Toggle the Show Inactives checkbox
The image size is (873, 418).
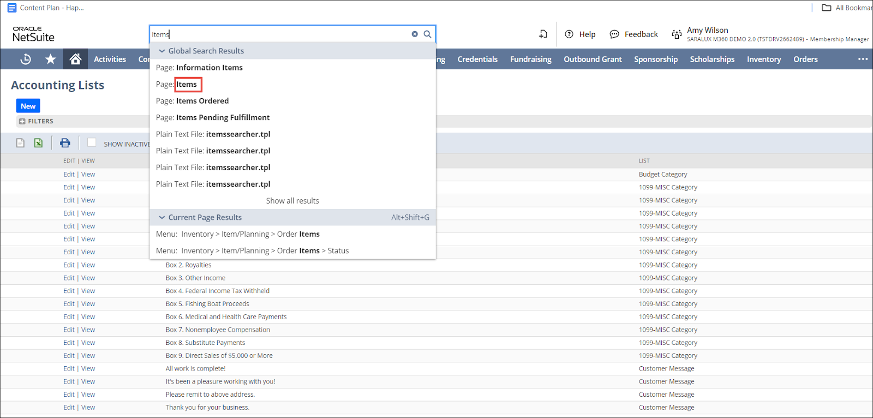point(92,142)
